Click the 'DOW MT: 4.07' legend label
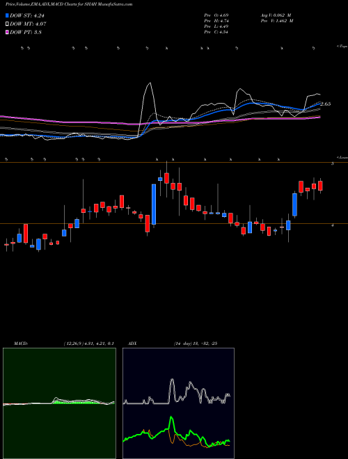 coord(28,24)
